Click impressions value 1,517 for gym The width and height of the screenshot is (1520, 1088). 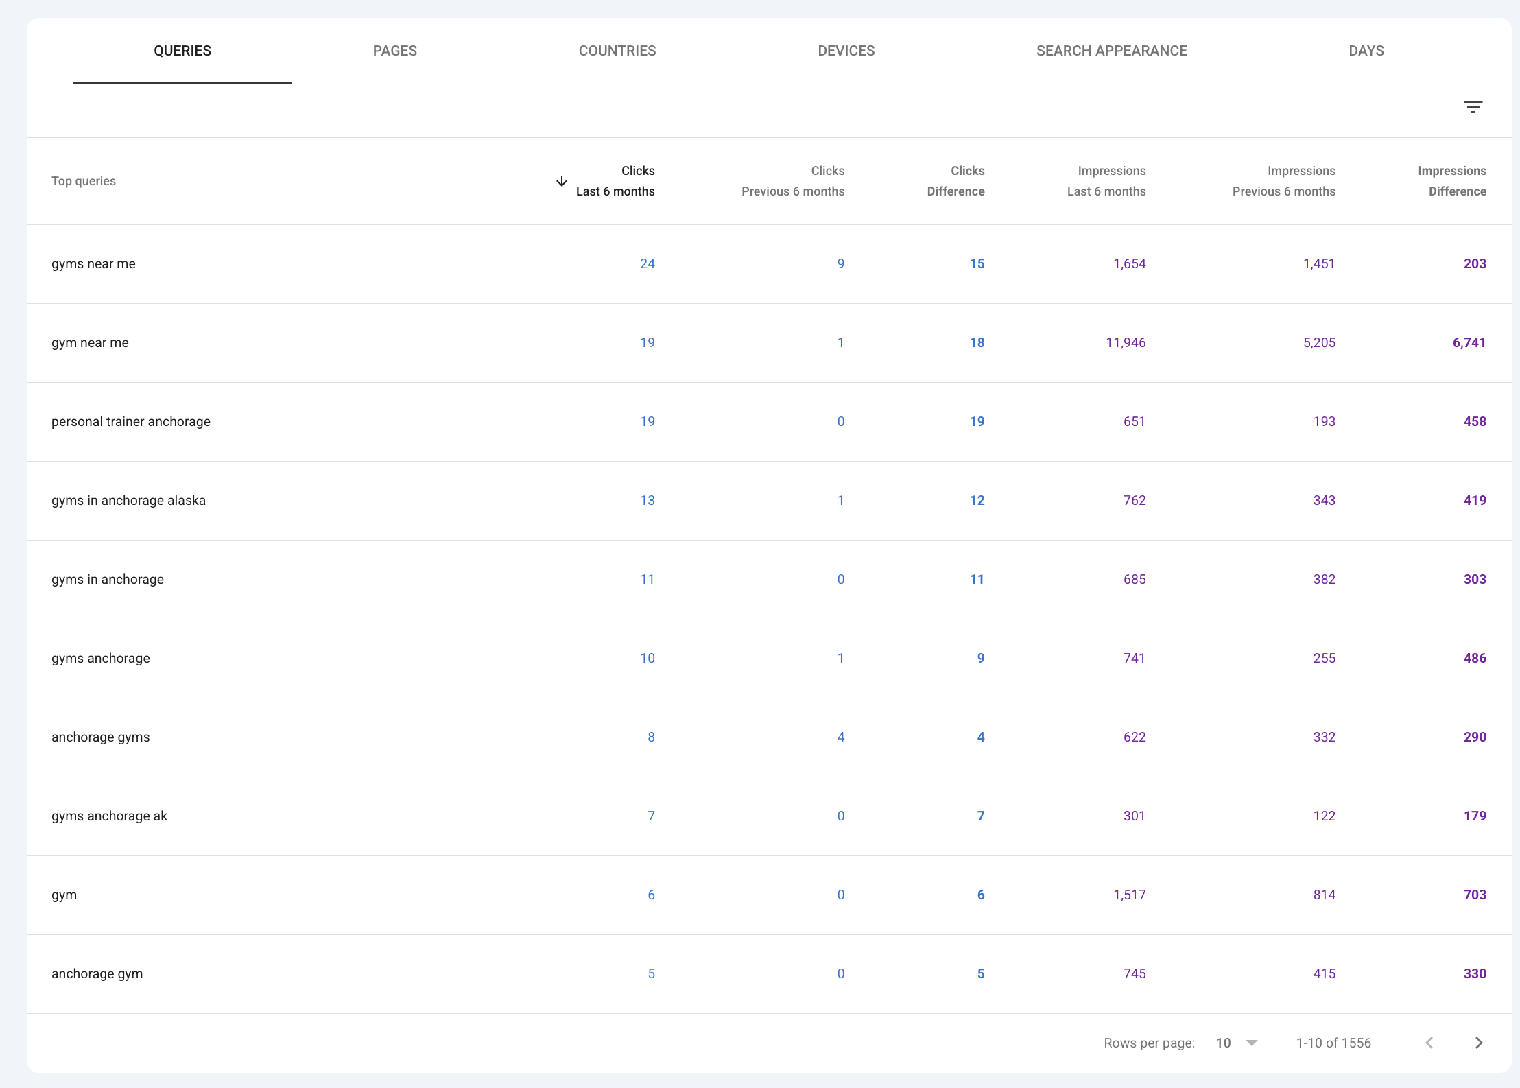click(1130, 895)
